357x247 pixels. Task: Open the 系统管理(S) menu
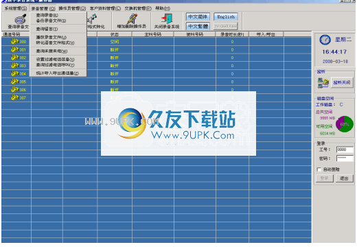[16, 8]
